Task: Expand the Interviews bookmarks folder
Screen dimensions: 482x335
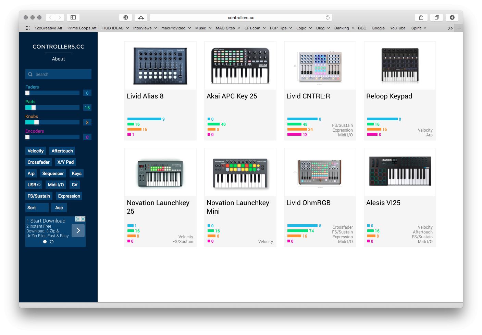Action: pyautogui.click(x=145, y=28)
